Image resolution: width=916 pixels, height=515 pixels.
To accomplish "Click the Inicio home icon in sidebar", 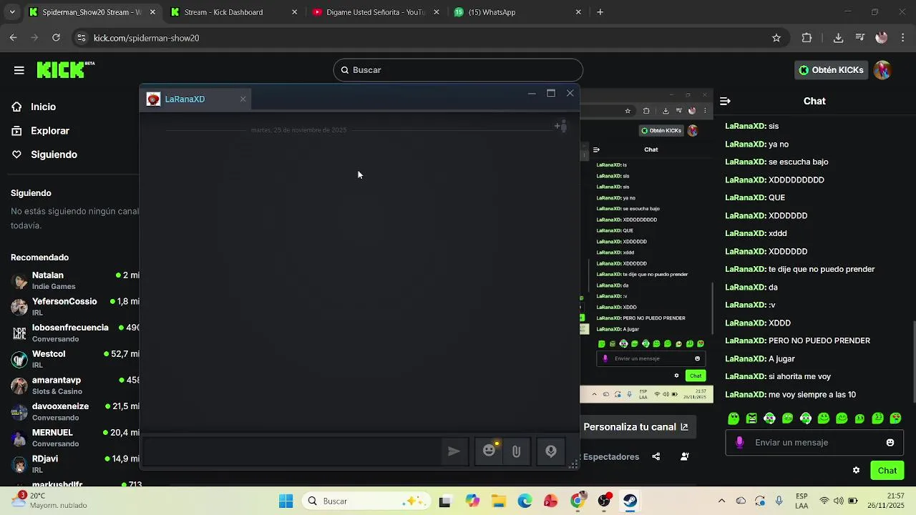I will pos(16,107).
